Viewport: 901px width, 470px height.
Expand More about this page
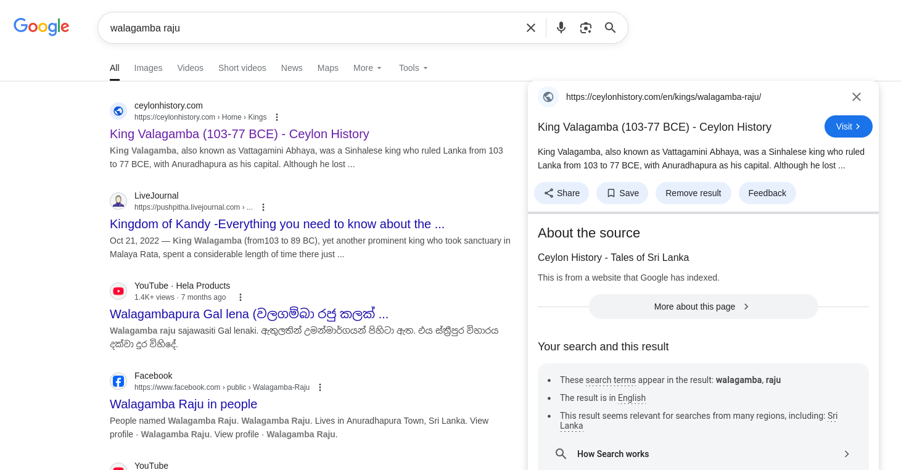coord(704,307)
